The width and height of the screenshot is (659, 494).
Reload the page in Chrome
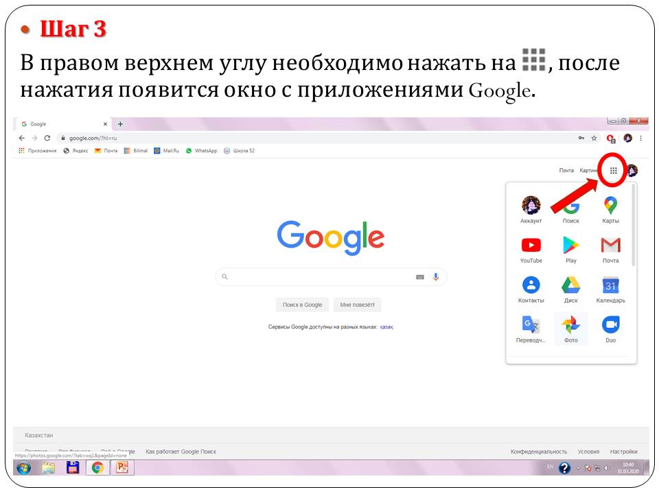(47, 138)
